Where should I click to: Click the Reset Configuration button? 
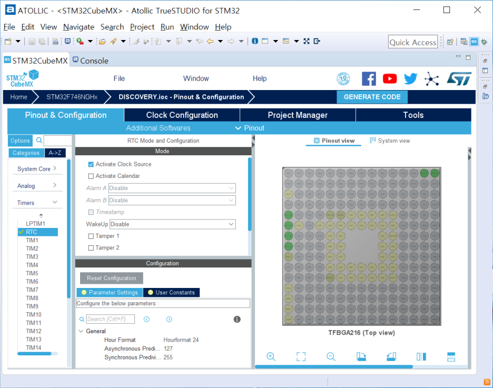(x=111, y=278)
